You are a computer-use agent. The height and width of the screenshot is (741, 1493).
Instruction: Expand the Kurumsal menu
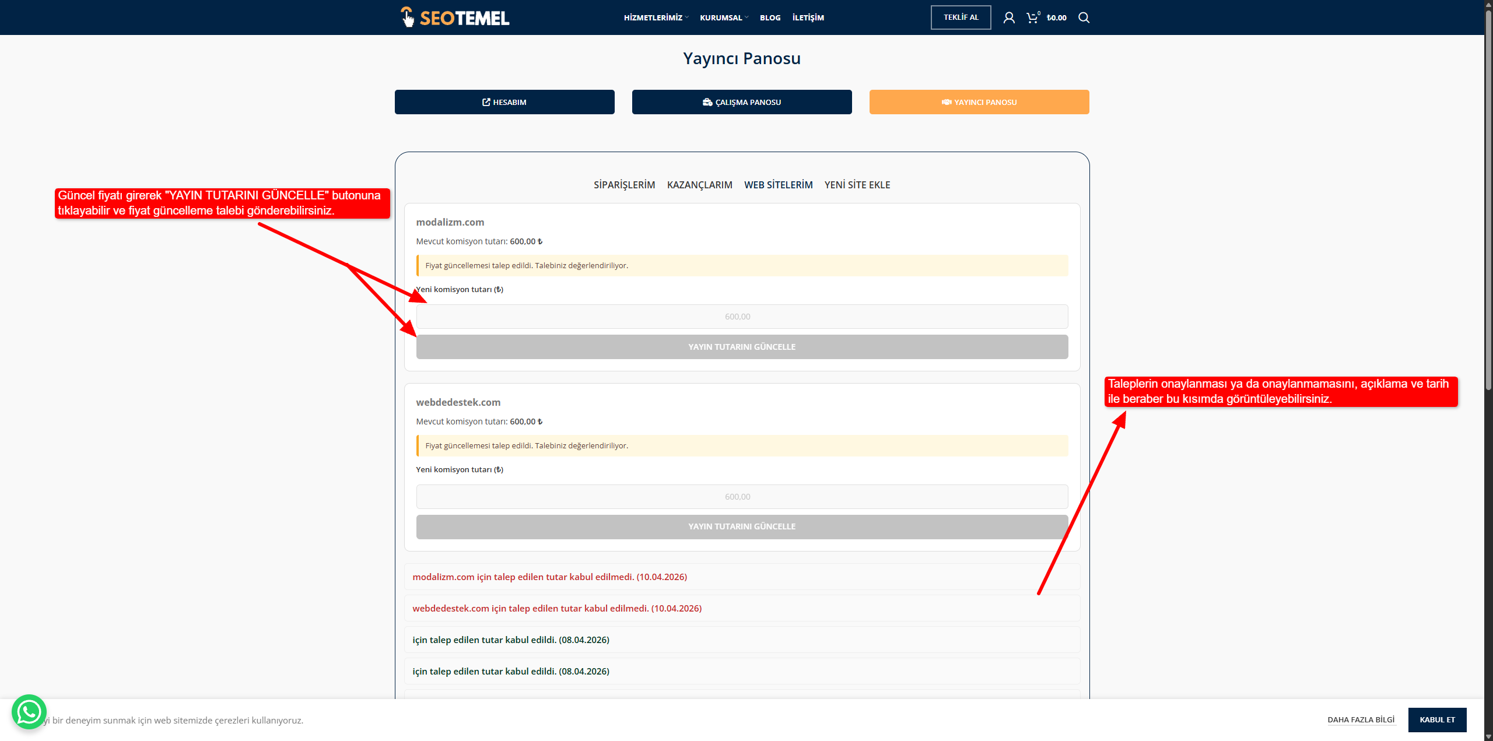(x=724, y=17)
